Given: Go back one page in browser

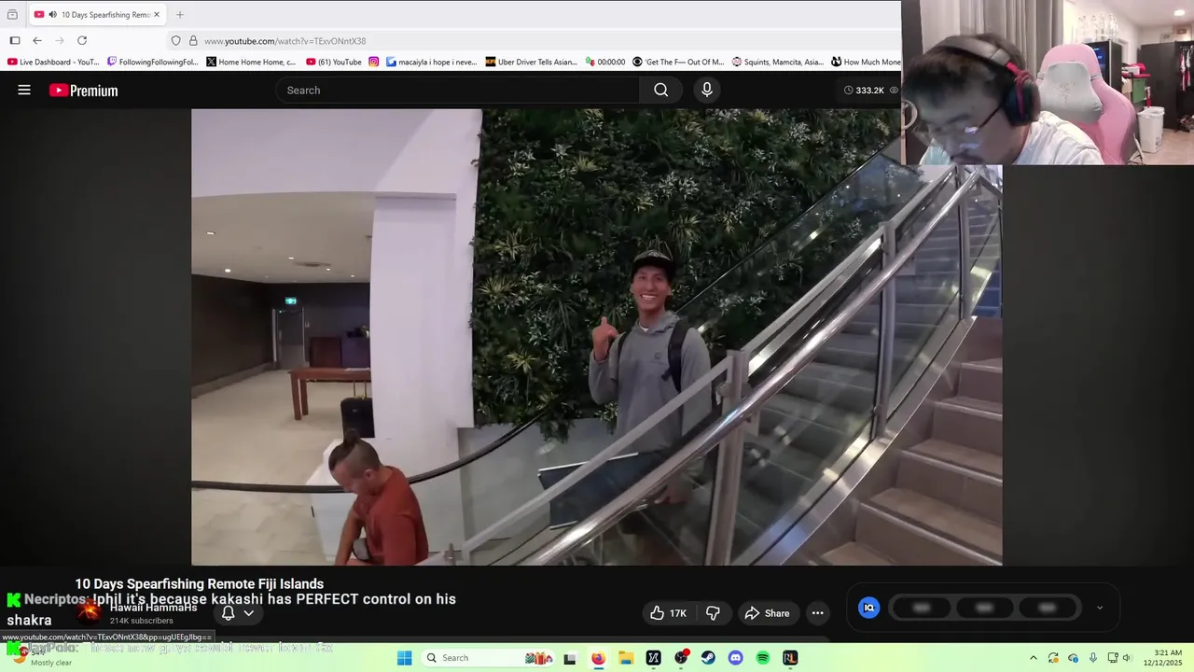Looking at the screenshot, I should coord(37,40).
